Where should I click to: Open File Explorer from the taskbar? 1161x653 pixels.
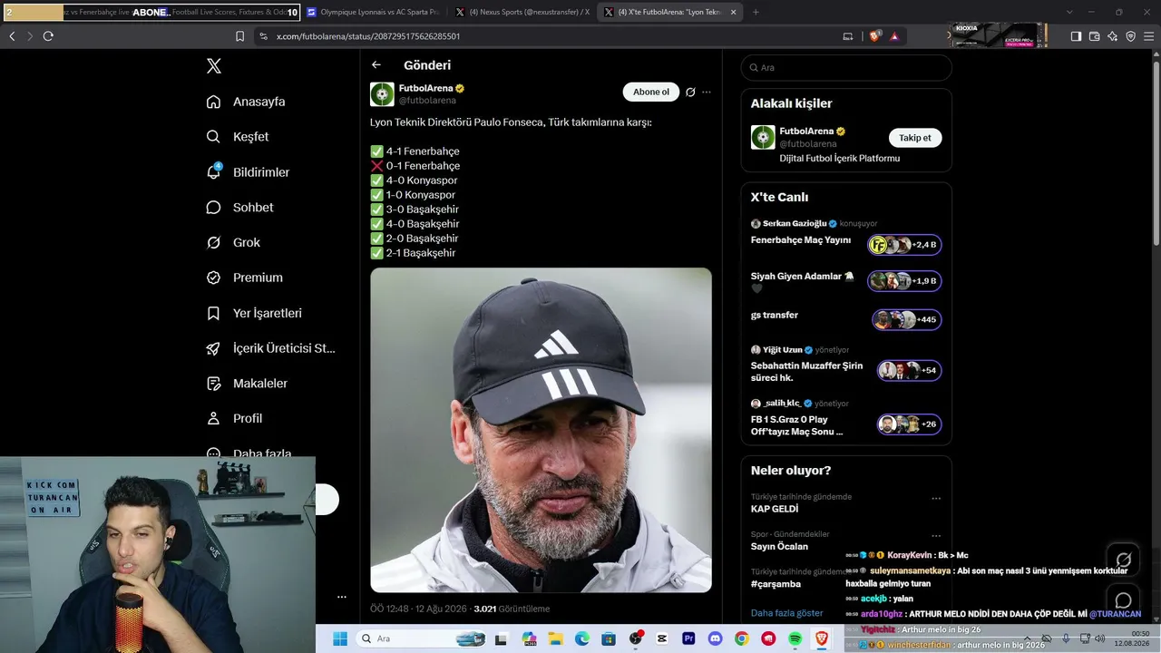(x=554, y=638)
